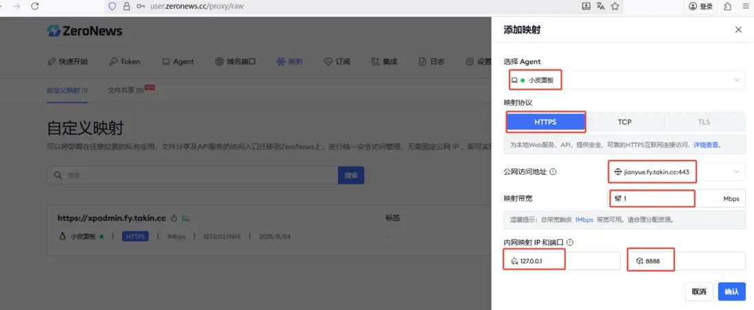
Task: Click the install page icon in address bar
Action: [x=586, y=6]
